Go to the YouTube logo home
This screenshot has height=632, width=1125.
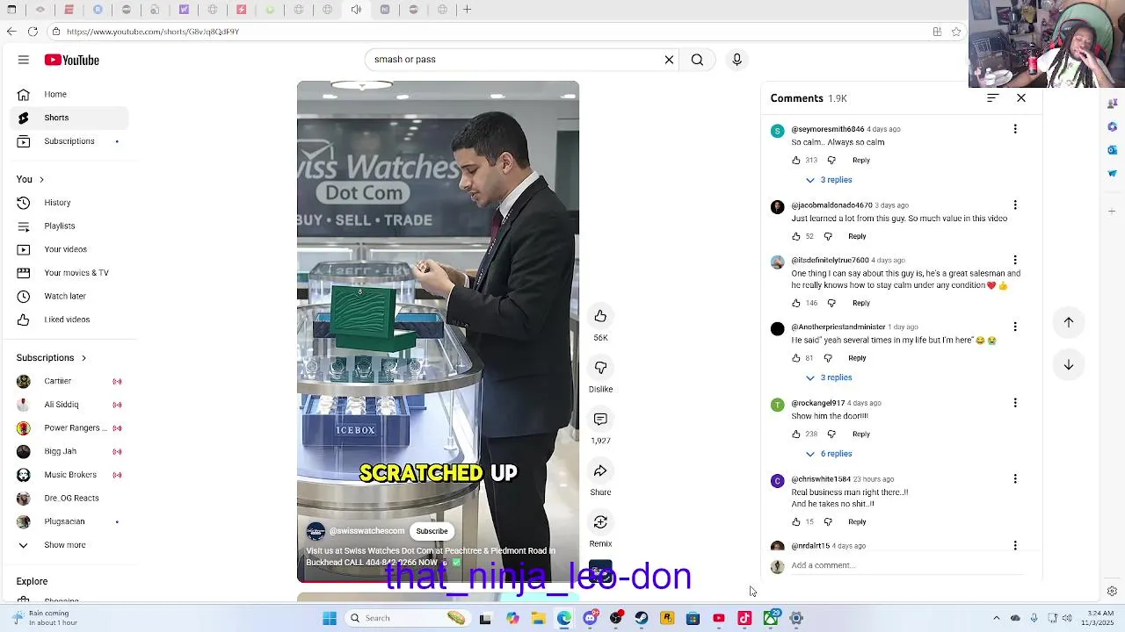72,60
